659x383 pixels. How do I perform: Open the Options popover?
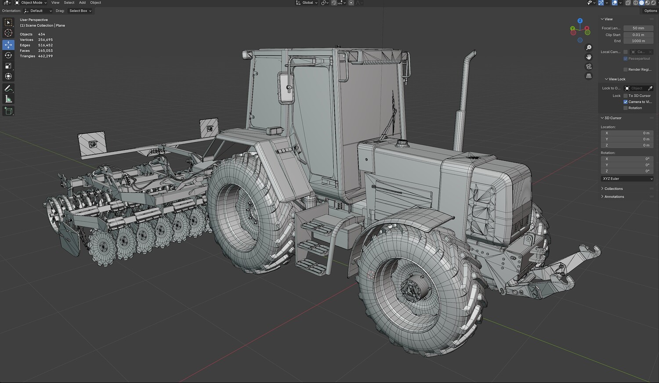[x=651, y=11]
